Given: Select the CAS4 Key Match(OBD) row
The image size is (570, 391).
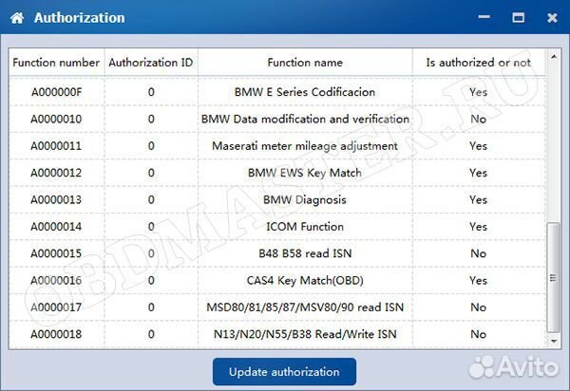Looking at the screenshot, I should coord(305,281).
